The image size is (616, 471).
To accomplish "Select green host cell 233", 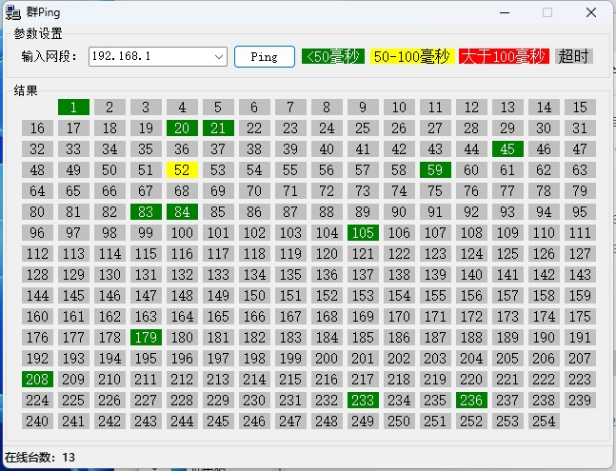I will coord(363,401).
